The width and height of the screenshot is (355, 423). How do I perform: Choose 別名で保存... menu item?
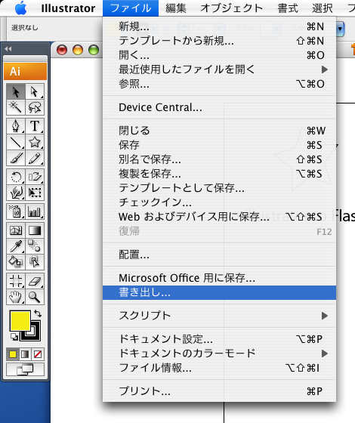(x=219, y=159)
